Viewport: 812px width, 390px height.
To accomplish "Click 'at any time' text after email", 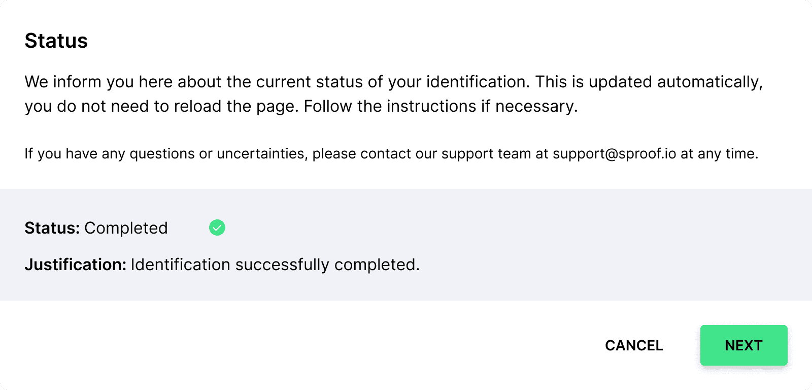I will click(x=719, y=153).
